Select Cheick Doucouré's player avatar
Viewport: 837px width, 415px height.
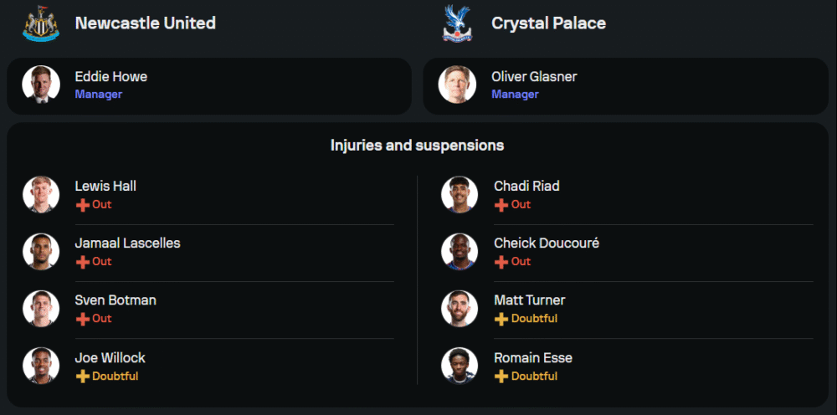pos(459,251)
